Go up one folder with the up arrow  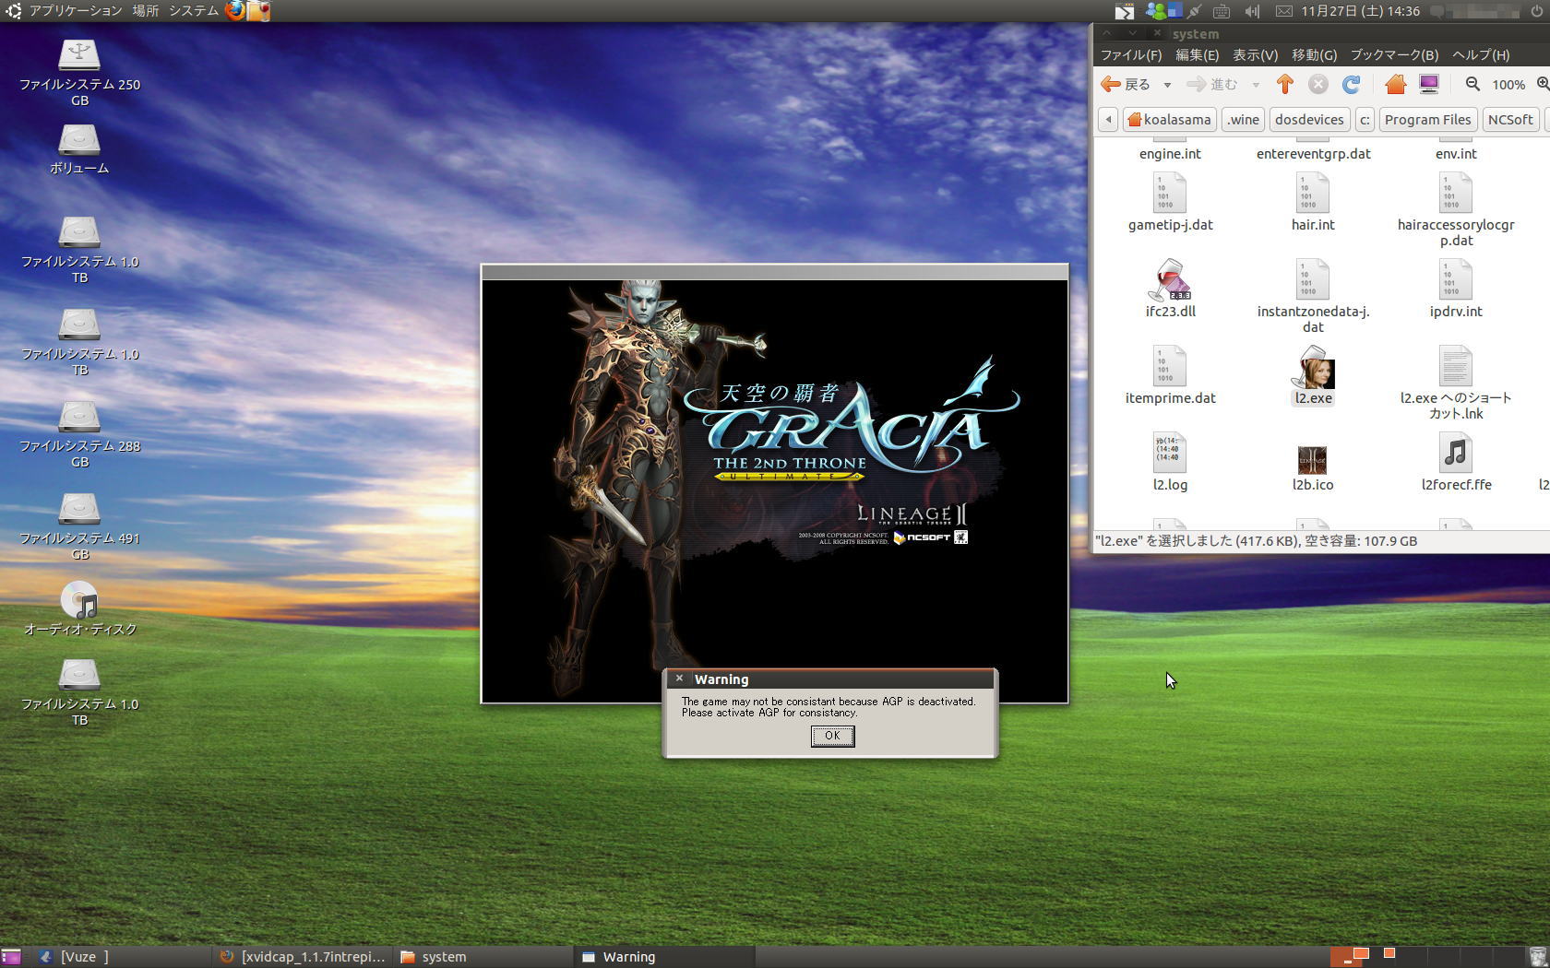(1285, 85)
